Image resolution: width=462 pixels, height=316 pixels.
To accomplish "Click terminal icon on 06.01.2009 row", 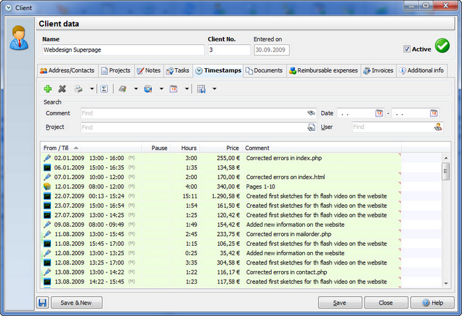I will [x=47, y=167].
